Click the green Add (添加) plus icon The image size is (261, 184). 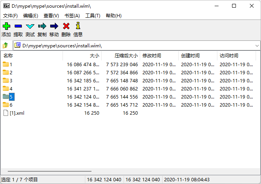(6, 26)
